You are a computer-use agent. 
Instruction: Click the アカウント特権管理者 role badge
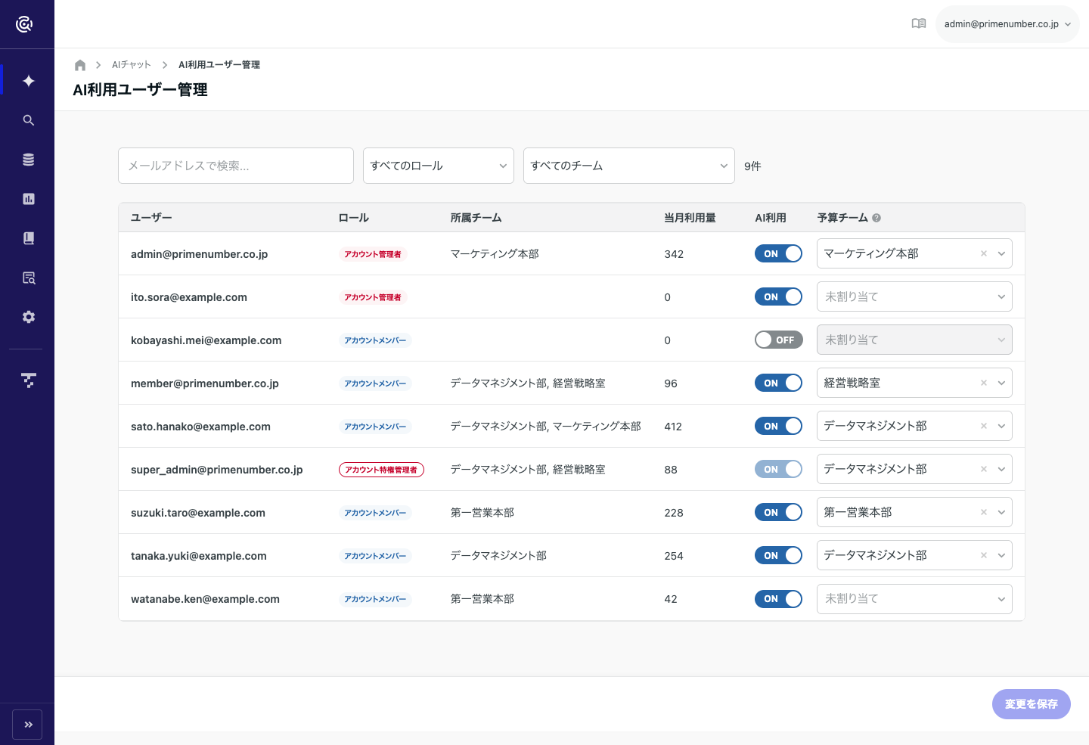381,470
